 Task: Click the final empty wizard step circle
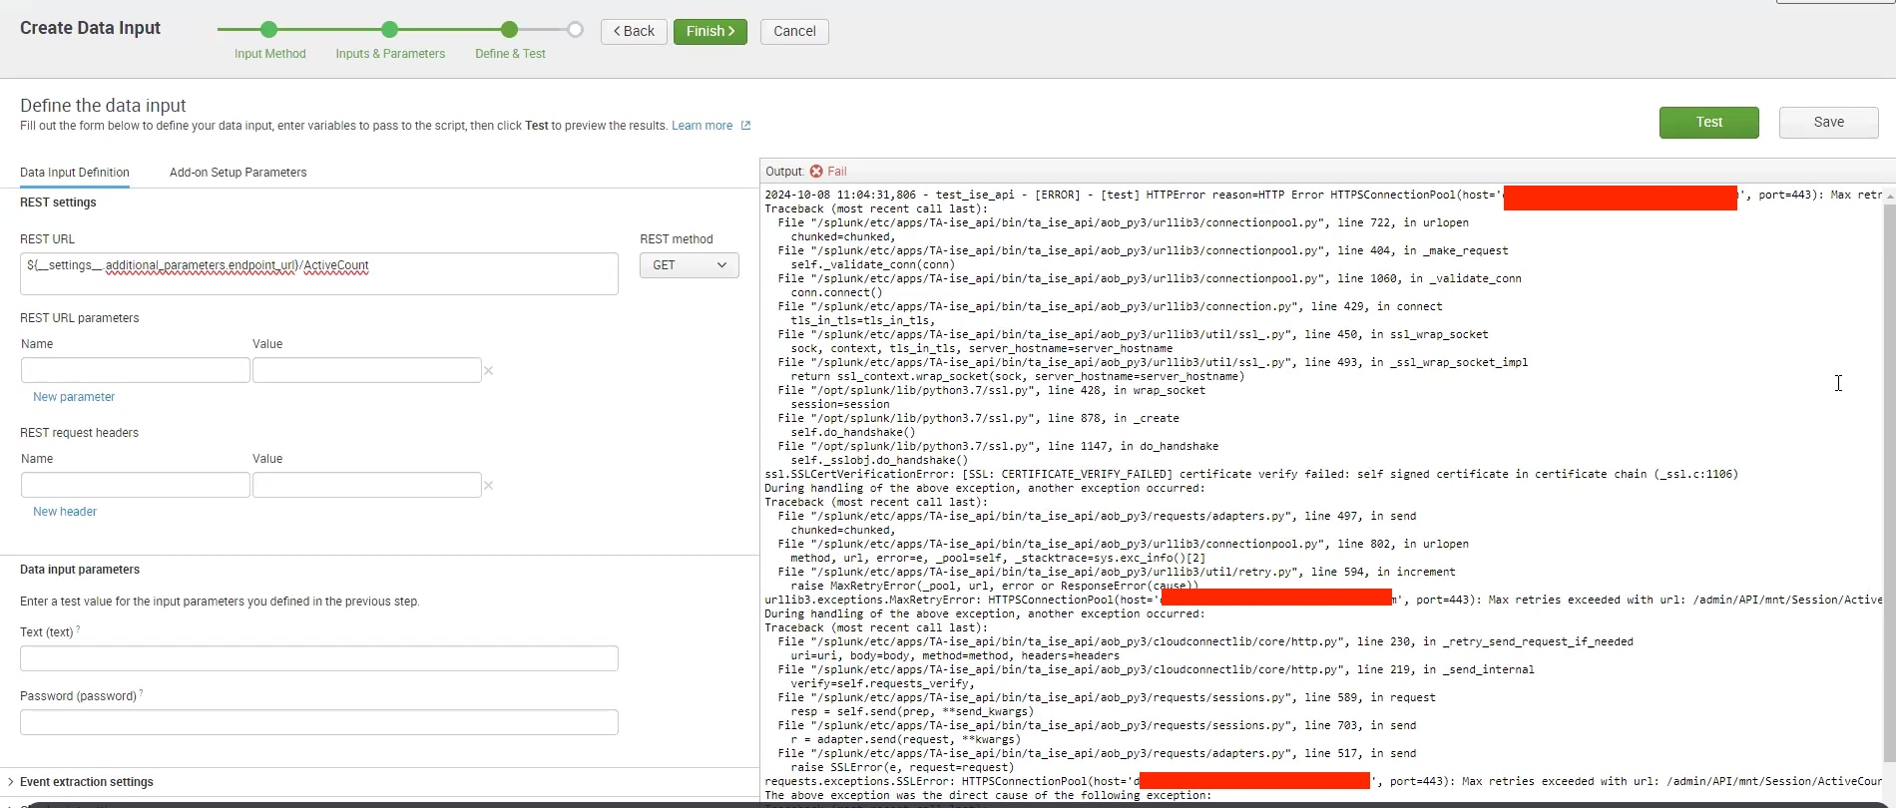point(576,30)
